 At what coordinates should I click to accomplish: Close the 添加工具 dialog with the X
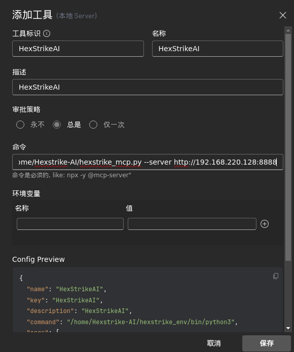[x=282, y=15]
